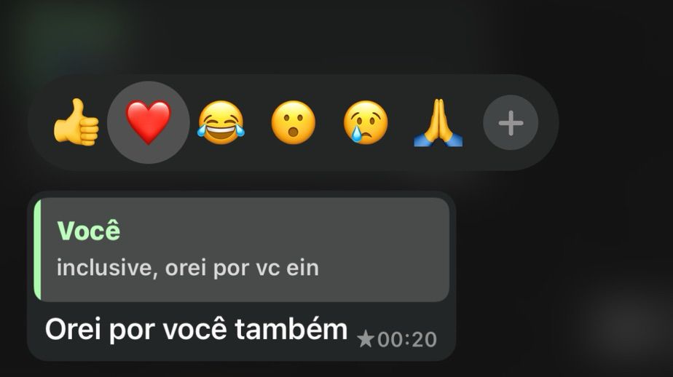The height and width of the screenshot is (377, 673).
Task: Click the 00:20 message timestamp
Action: pyautogui.click(x=407, y=340)
